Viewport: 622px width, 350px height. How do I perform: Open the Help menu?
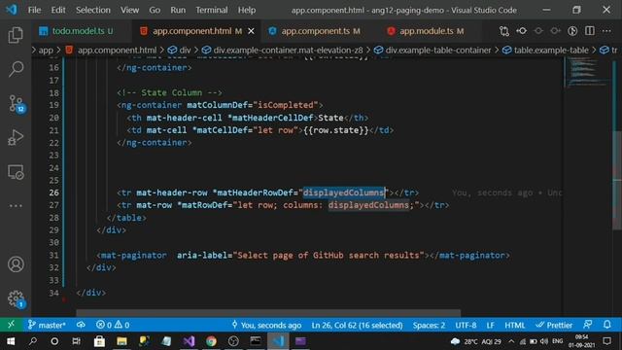point(247,10)
